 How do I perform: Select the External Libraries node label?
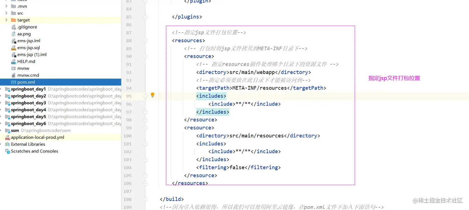(28, 144)
